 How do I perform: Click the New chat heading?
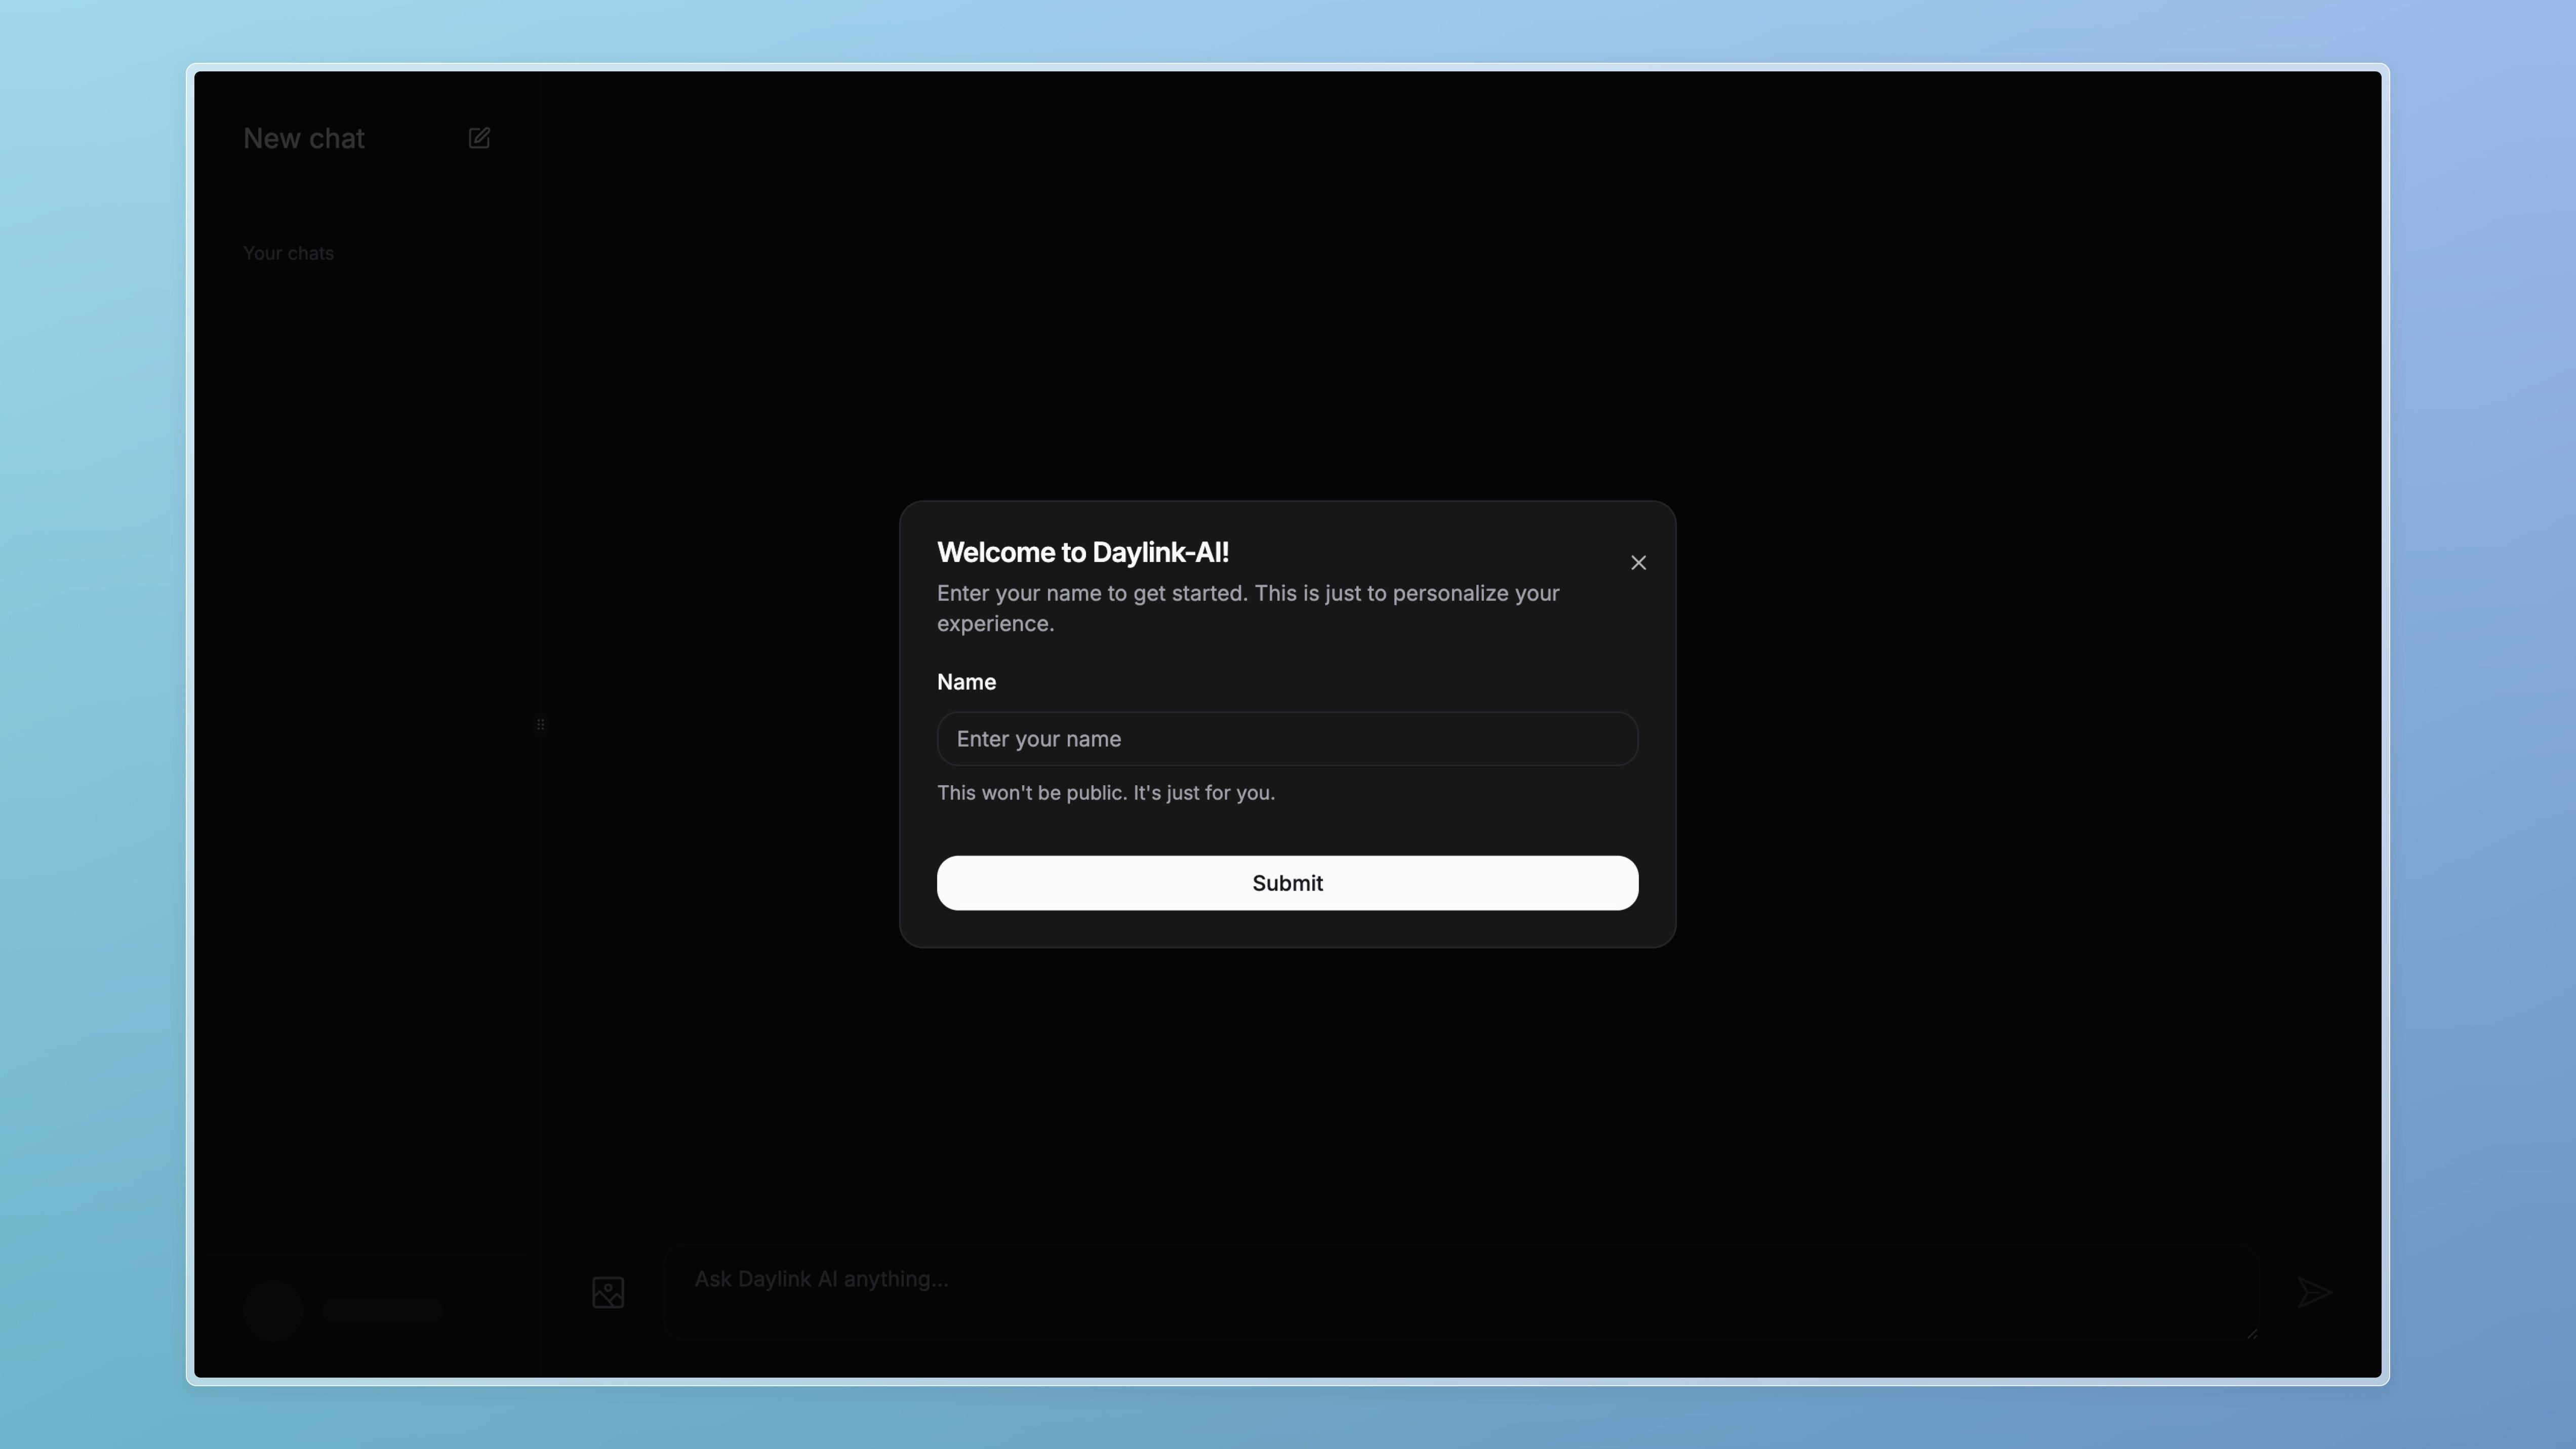click(x=304, y=138)
